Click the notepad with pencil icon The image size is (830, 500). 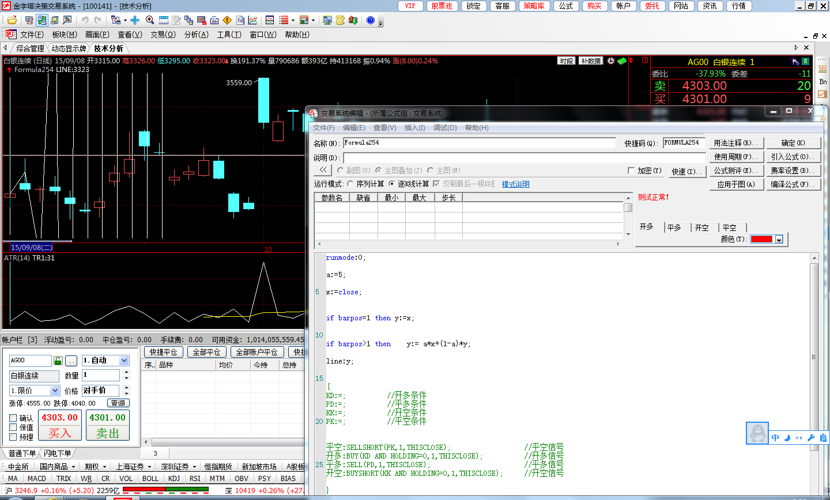point(176,20)
